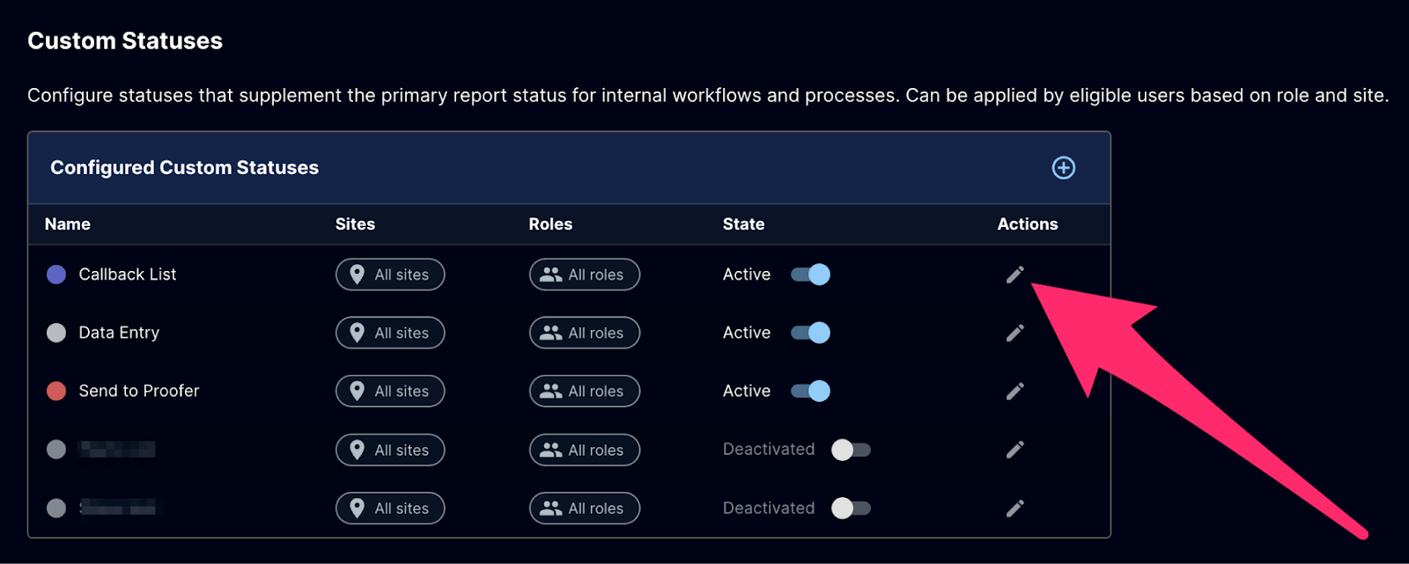Screen dimensions: 1409x564
Task: Toggle off Callback List active state
Action: [810, 275]
